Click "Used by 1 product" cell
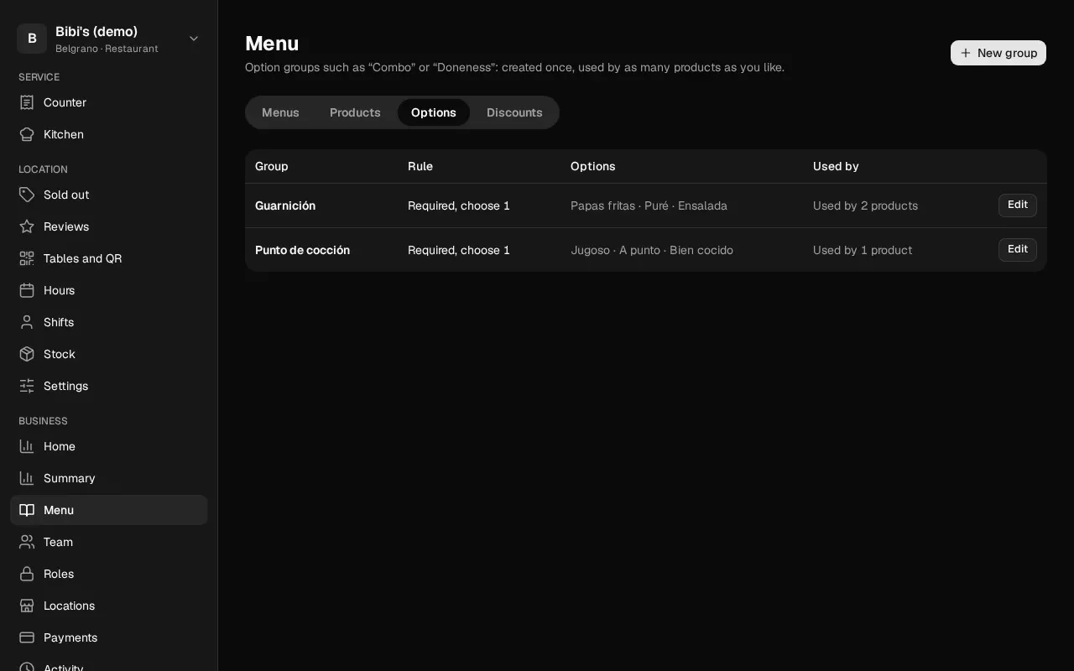The height and width of the screenshot is (671, 1074). pyautogui.click(x=863, y=250)
